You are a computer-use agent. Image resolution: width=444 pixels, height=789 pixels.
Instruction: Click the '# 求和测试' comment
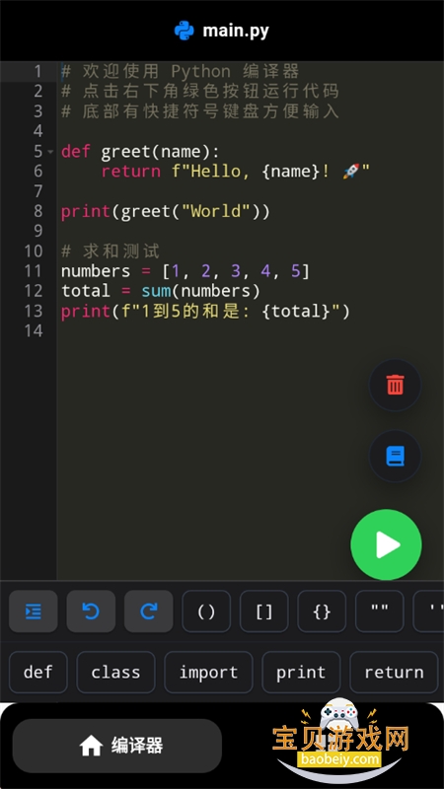pos(111,251)
